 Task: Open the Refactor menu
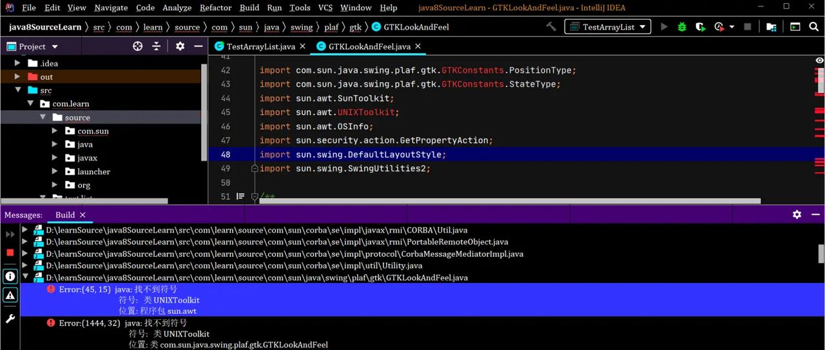pos(215,8)
